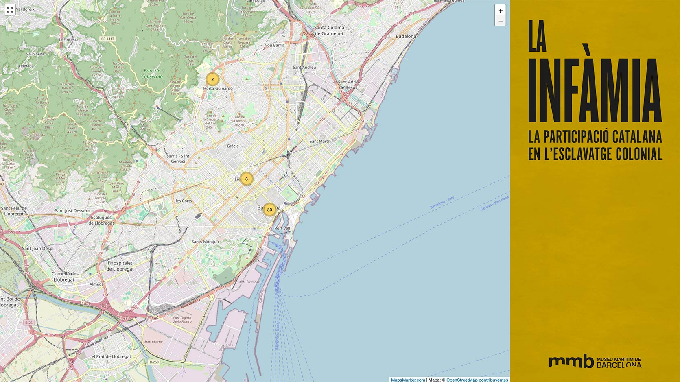Zoom out using the minus button

pyautogui.click(x=500, y=21)
